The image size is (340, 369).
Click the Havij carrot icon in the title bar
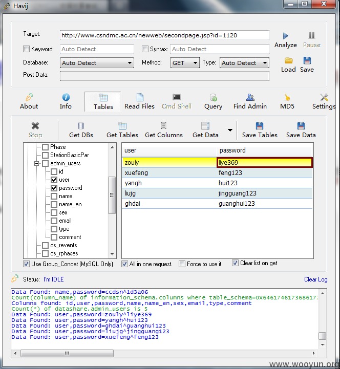coord(7,6)
